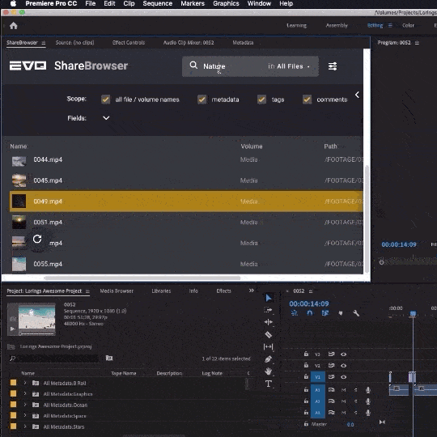Uncheck the comments scope checkbox
Viewport: 437px width, 437px height.
pyautogui.click(x=308, y=100)
